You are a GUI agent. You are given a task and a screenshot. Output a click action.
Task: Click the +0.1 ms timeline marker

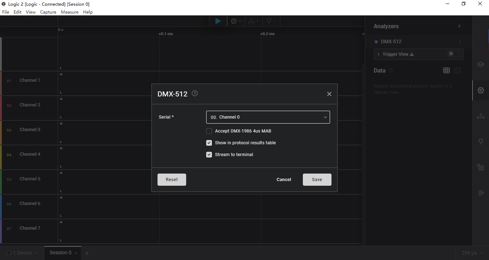click(166, 34)
